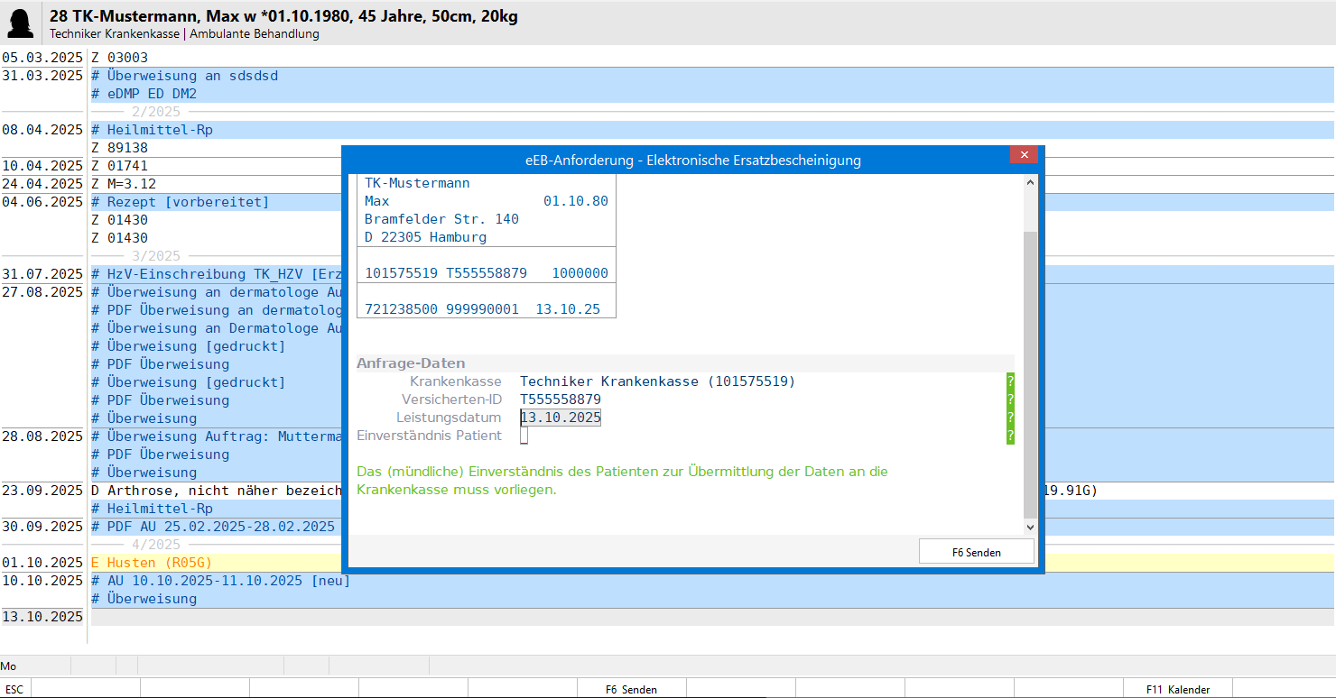Open F11 Kalender from the function bar
This screenshot has width=1336, height=698.
click(x=1177, y=689)
